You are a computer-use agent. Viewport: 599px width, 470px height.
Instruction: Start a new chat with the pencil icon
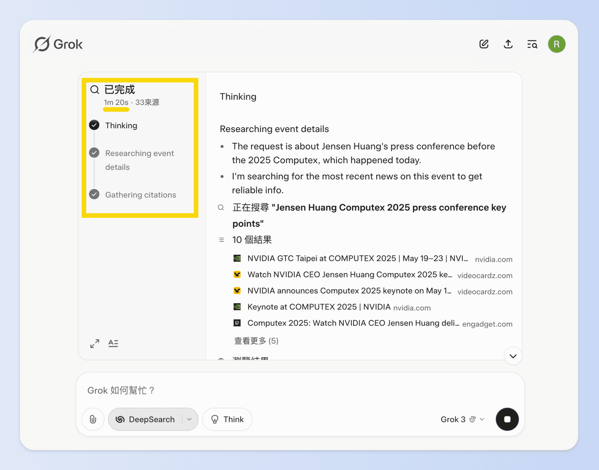pos(484,44)
